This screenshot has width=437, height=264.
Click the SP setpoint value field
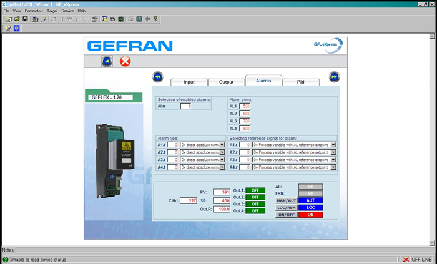(x=222, y=200)
